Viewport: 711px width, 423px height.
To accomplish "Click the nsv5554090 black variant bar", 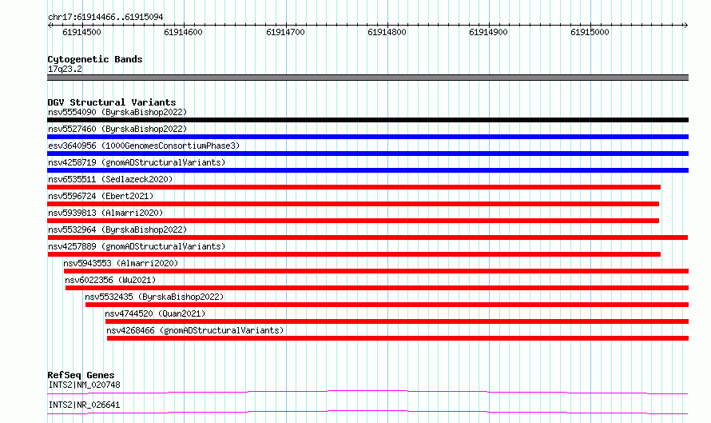I will [x=367, y=120].
